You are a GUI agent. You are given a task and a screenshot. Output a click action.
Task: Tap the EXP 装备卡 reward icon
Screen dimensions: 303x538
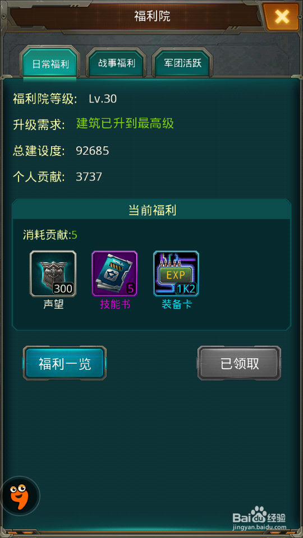[176, 273]
